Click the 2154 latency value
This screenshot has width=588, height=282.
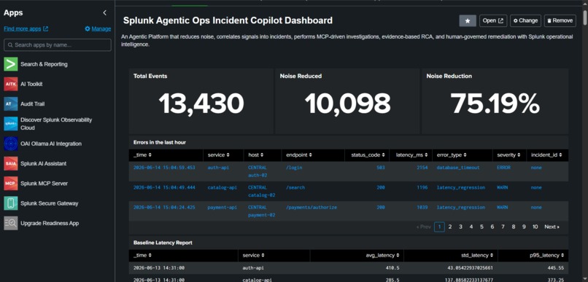pos(422,168)
